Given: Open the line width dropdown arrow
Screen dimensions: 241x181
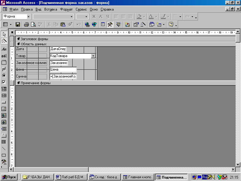Looking at the screenshot, I should click(180, 17).
